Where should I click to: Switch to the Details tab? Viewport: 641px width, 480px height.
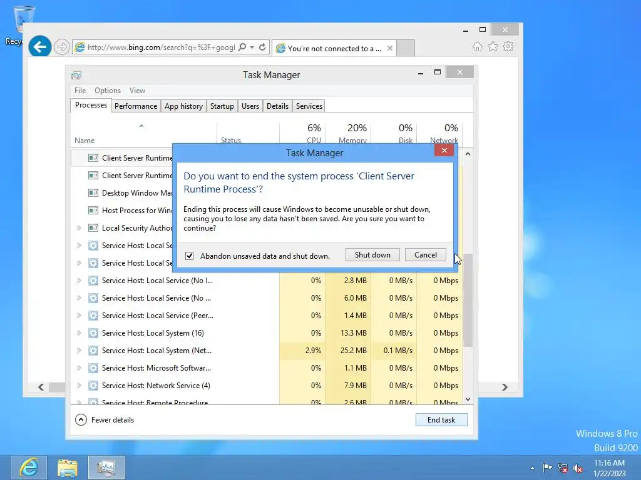pos(277,106)
